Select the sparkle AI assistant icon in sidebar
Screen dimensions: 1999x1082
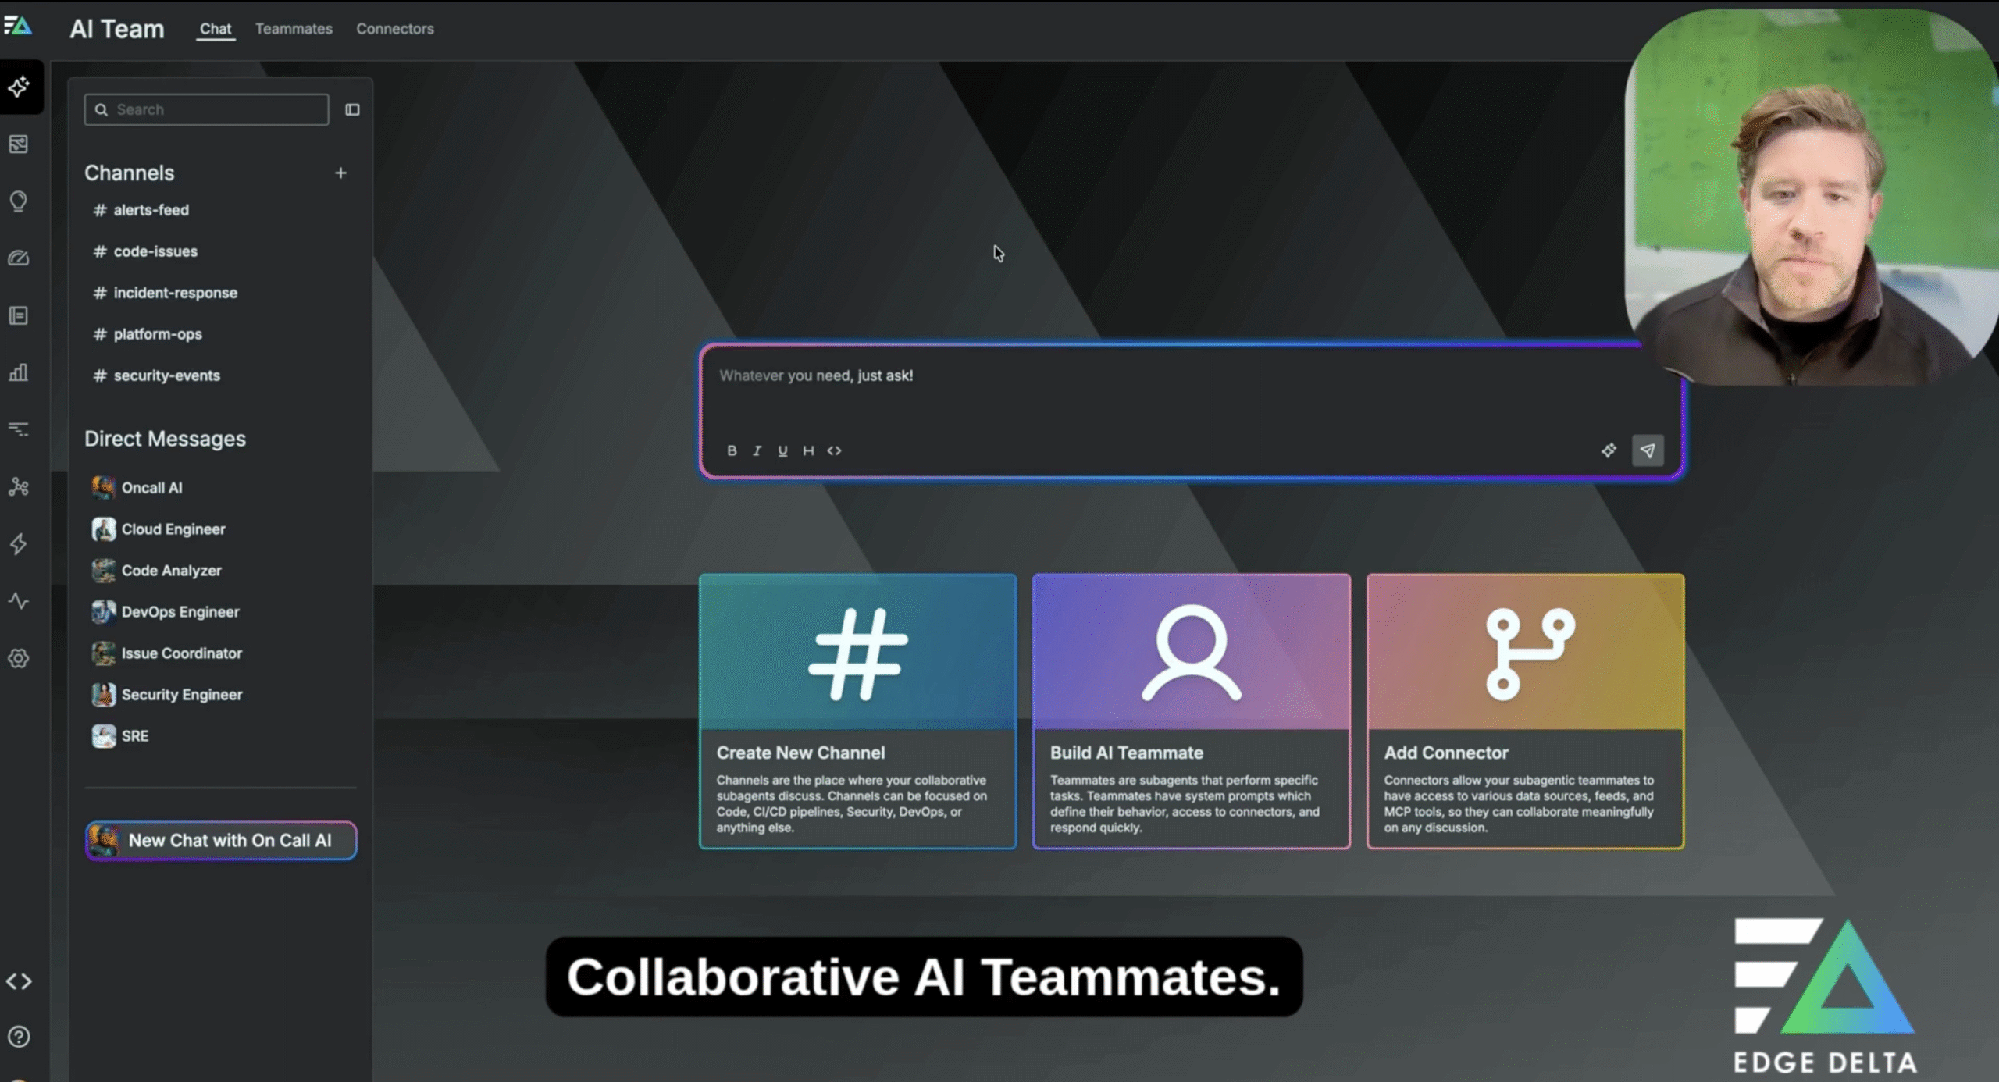tap(20, 87)
